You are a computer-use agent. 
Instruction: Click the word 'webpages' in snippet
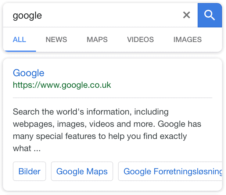(33, 124)
